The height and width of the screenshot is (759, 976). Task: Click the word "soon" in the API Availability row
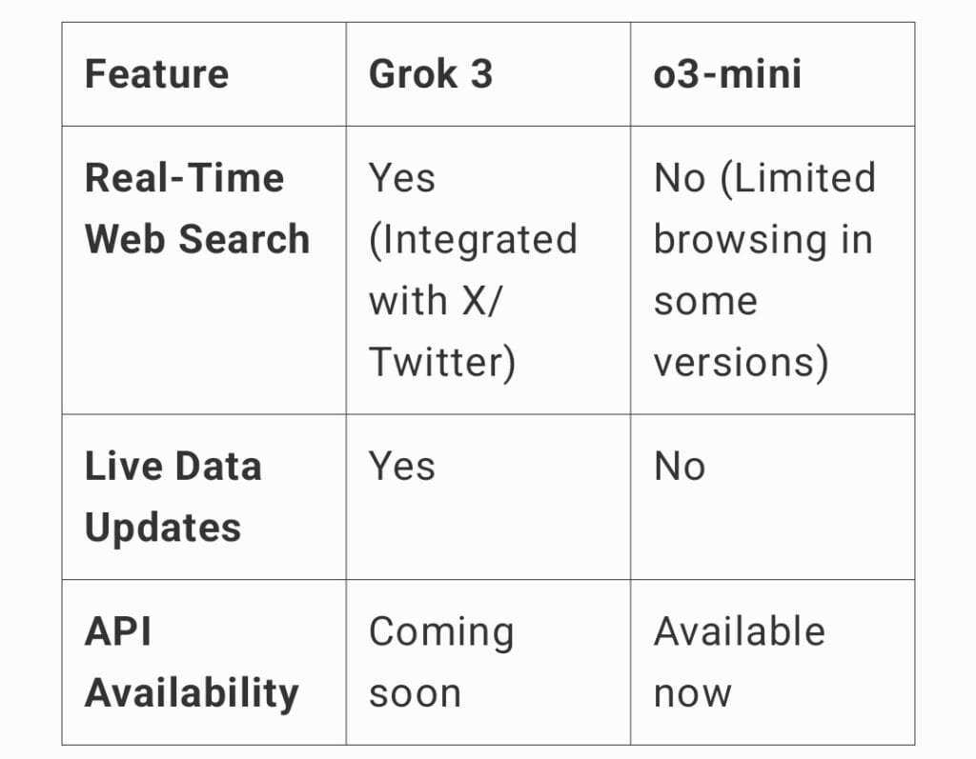point(415,692)
